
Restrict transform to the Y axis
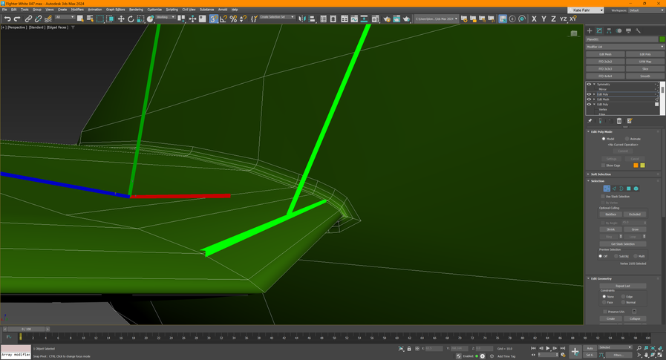[543, 19]
